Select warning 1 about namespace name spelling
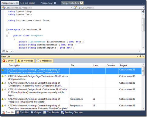This screenshot has width=147, height=117. click(71, 71)
